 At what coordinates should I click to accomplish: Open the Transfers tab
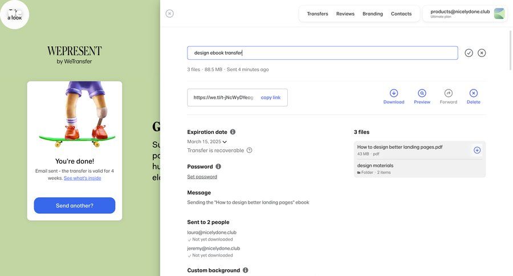[317, 14]
